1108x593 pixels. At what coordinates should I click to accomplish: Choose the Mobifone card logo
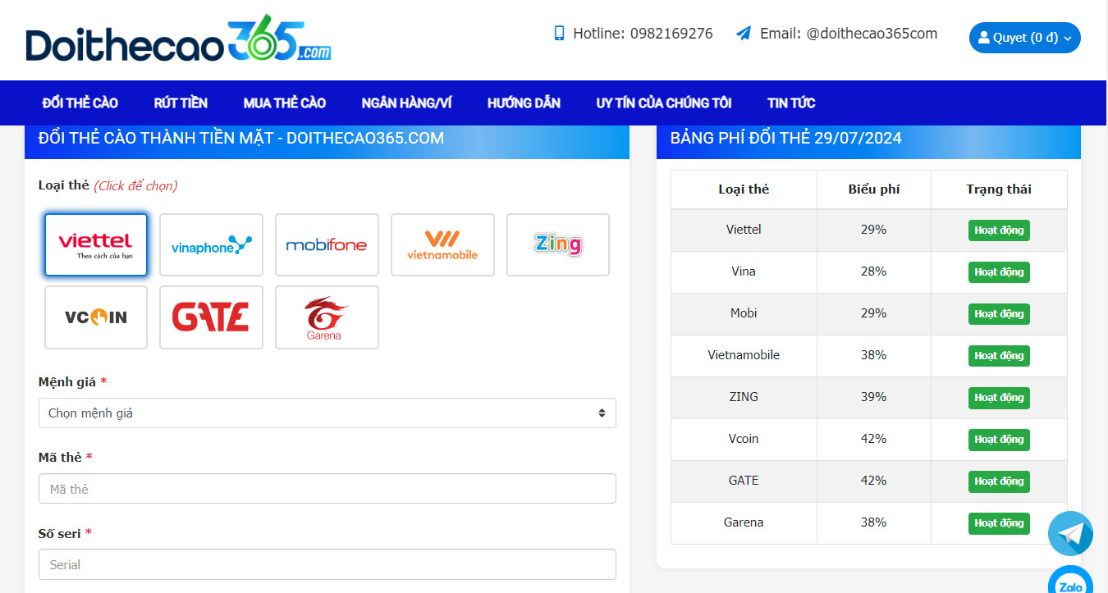pyautogui.click(x=327, y=244)
